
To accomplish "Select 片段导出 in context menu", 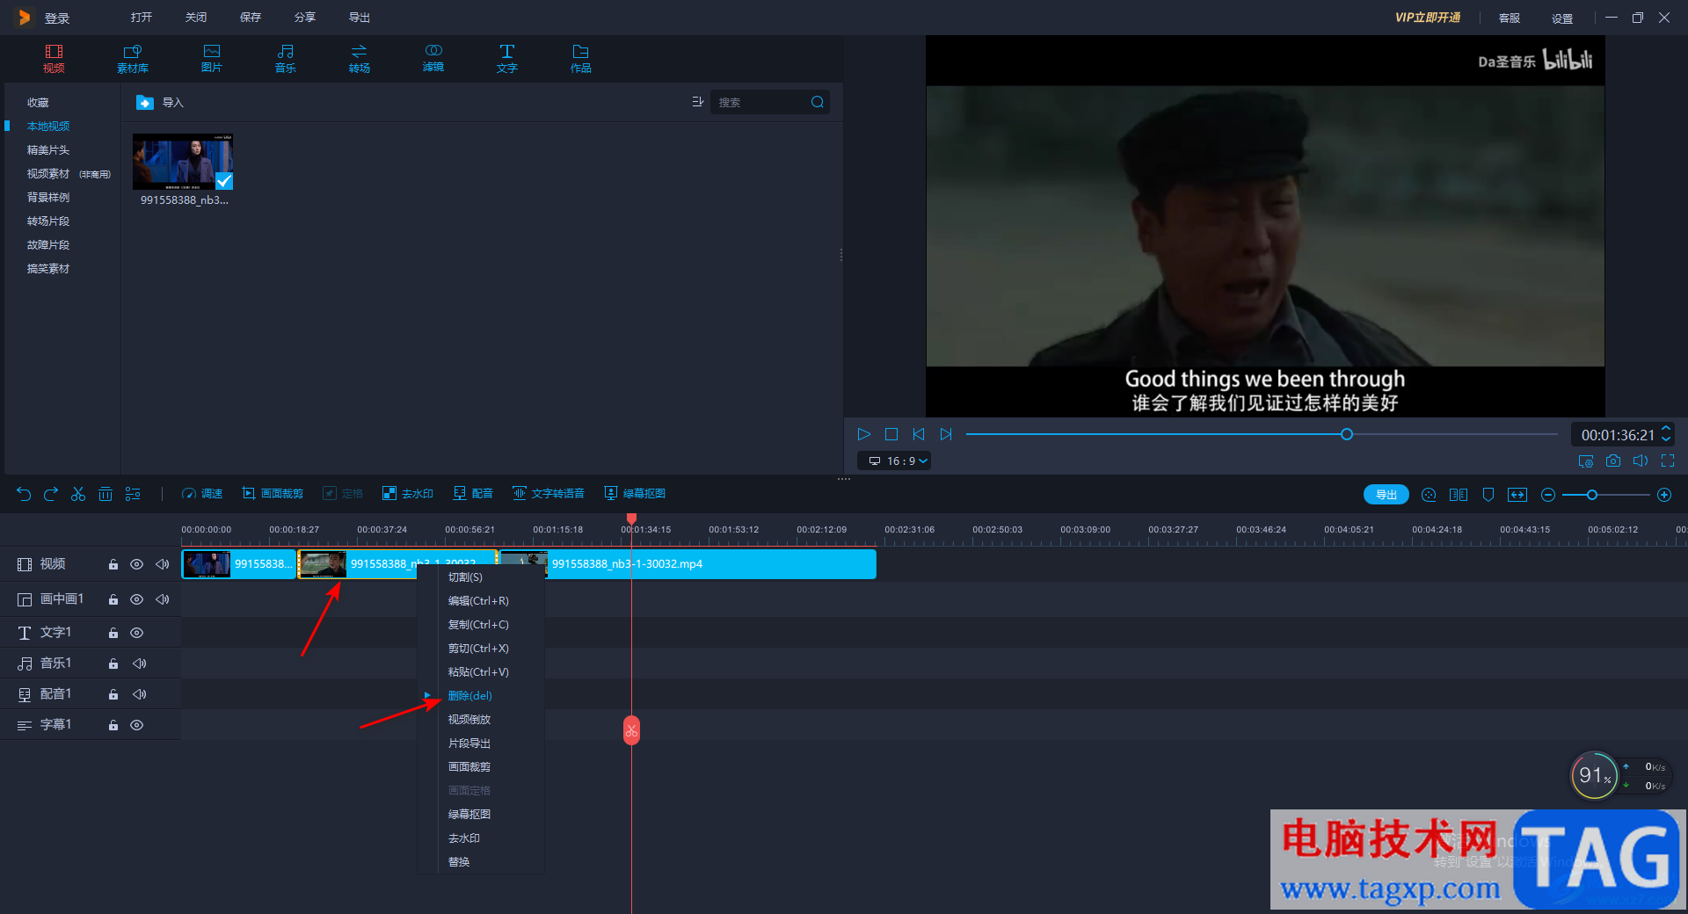I will (469, 744).
